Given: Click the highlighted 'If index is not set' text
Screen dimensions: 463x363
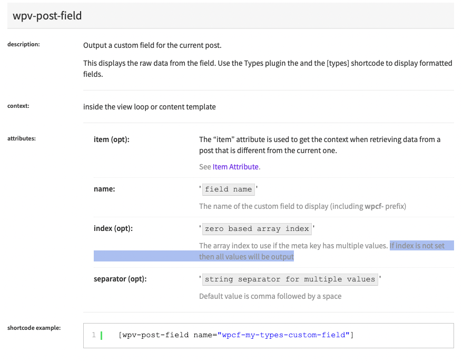Looking at the screenshot, I should [x=417, y=246].
